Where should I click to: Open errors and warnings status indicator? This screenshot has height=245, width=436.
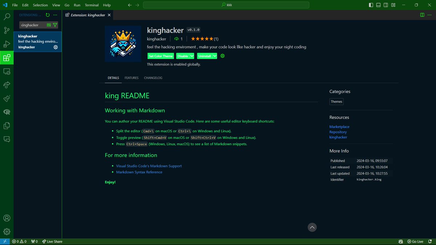(19, 241)
